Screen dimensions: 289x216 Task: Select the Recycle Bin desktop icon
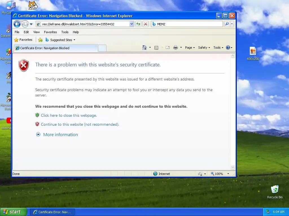275,192
